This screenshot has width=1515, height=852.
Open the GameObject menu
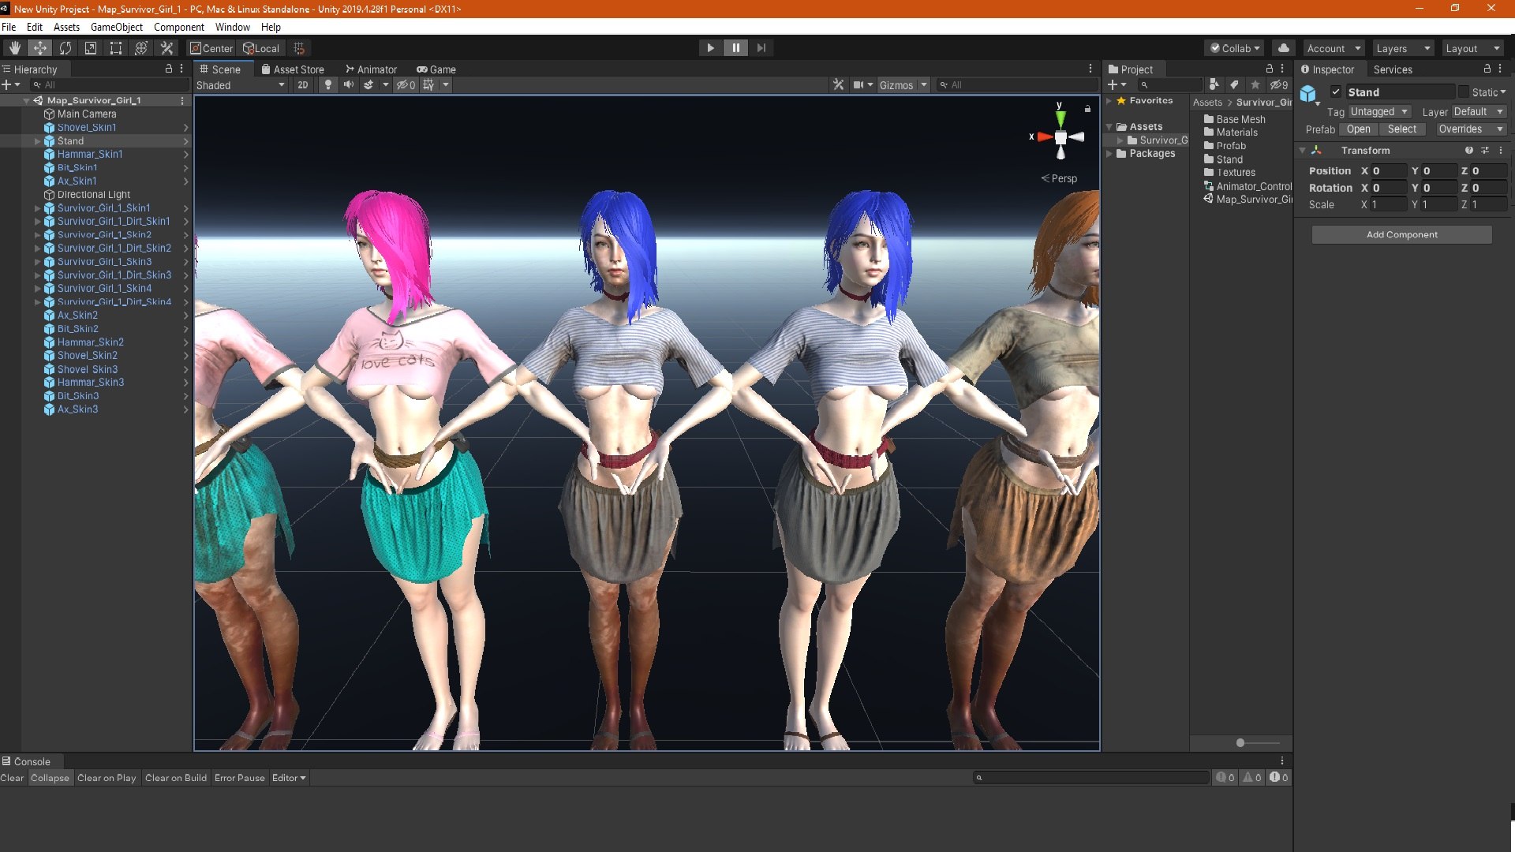117,27
